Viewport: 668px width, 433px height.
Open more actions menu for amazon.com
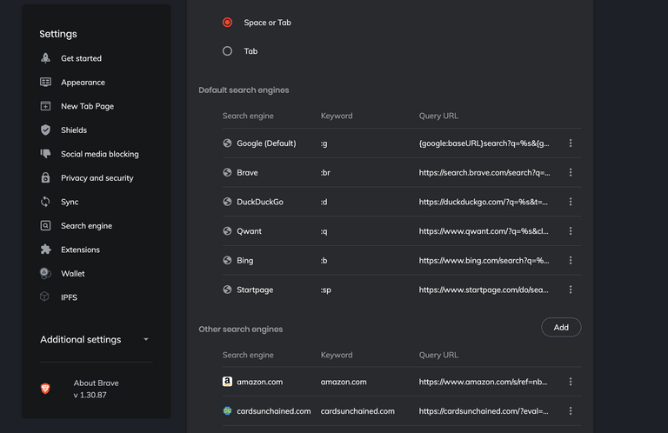coord(571,382)
